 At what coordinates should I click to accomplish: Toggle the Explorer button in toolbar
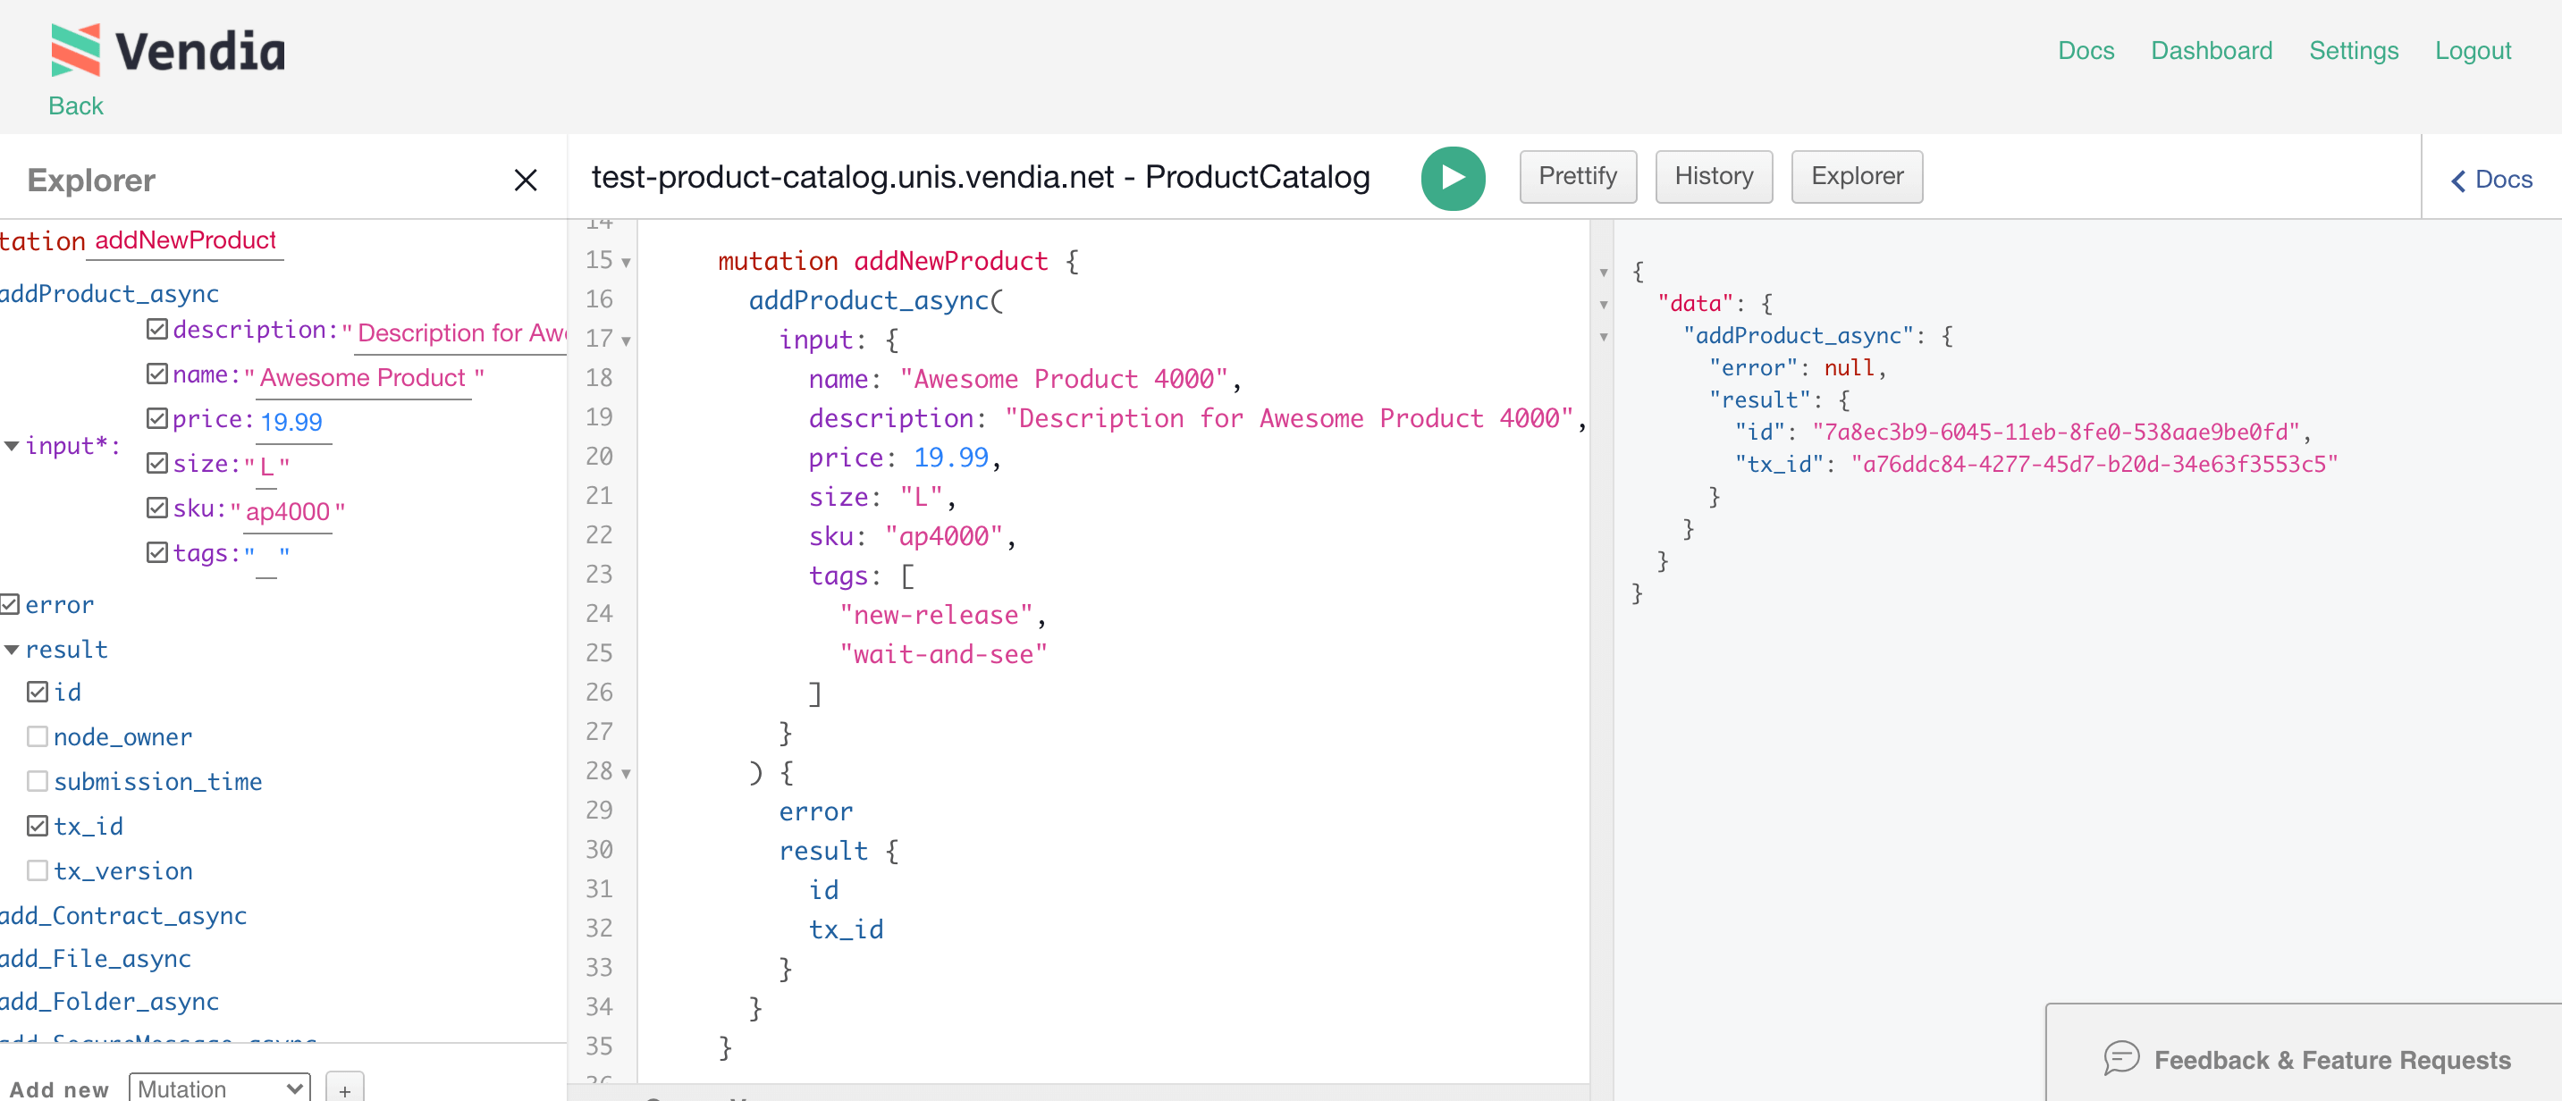click(x=1857, y=177)
